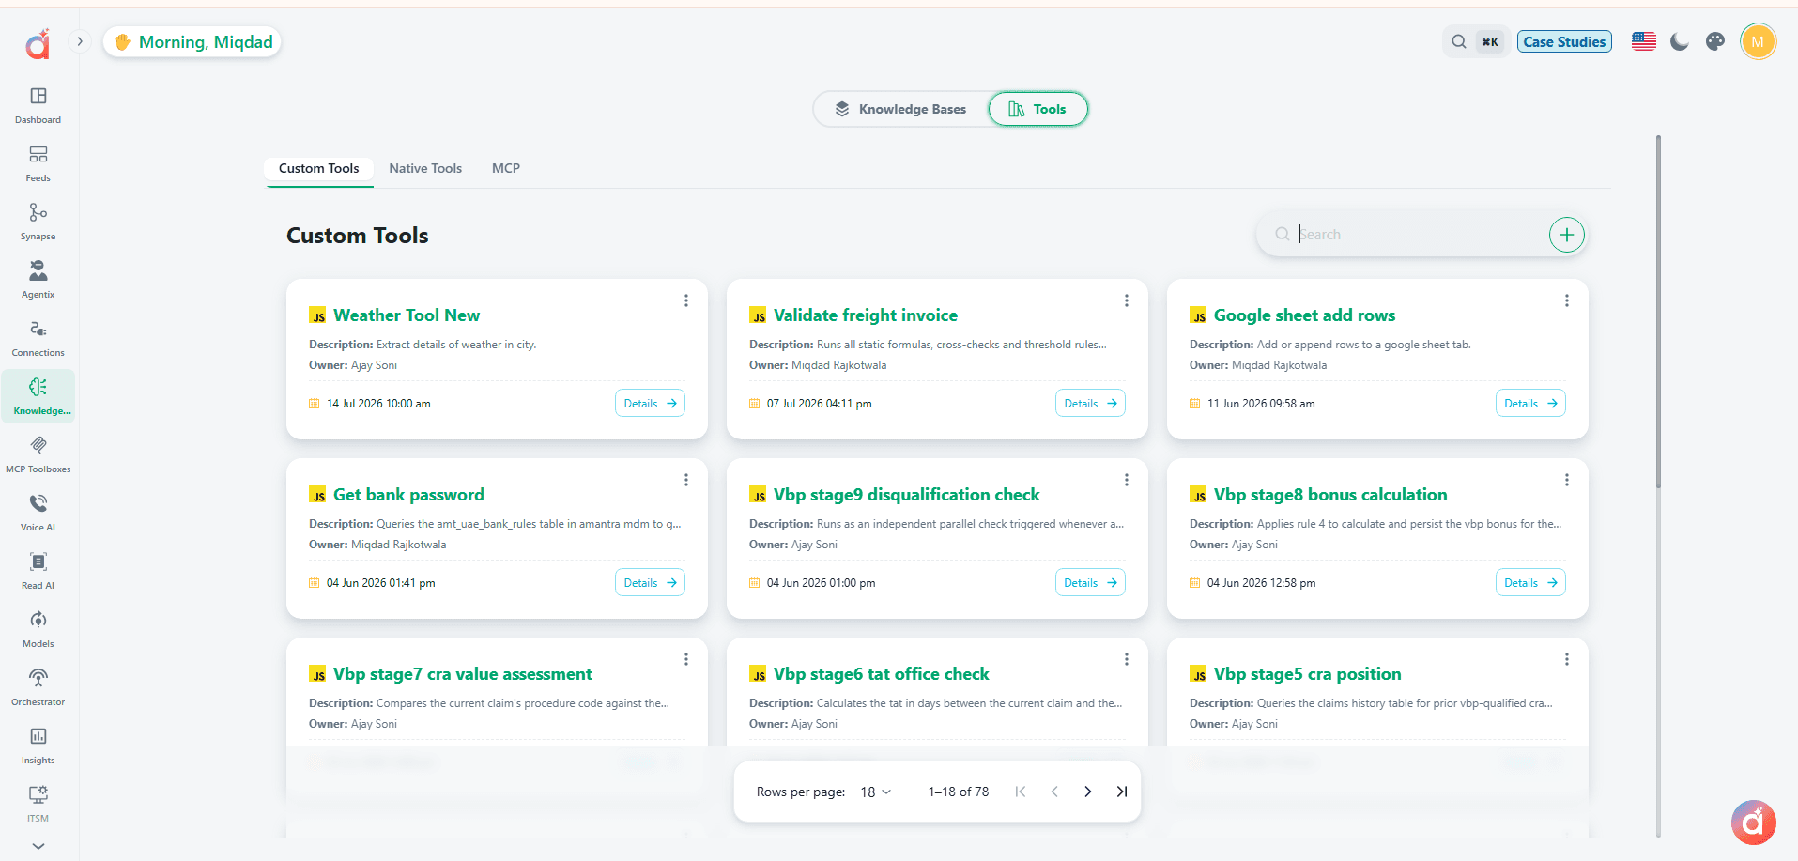
Task: Switch to the Native Tools tab
Action: pos(425,169)
